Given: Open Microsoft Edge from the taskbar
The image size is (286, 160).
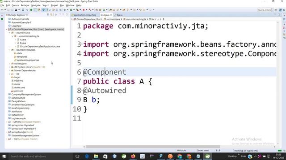Looking at the screenshot, I should tap(87, 156).
